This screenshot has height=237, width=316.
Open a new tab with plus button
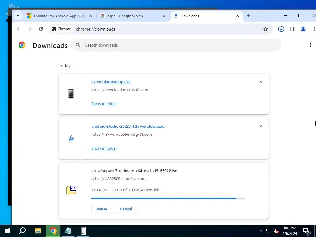248,16
